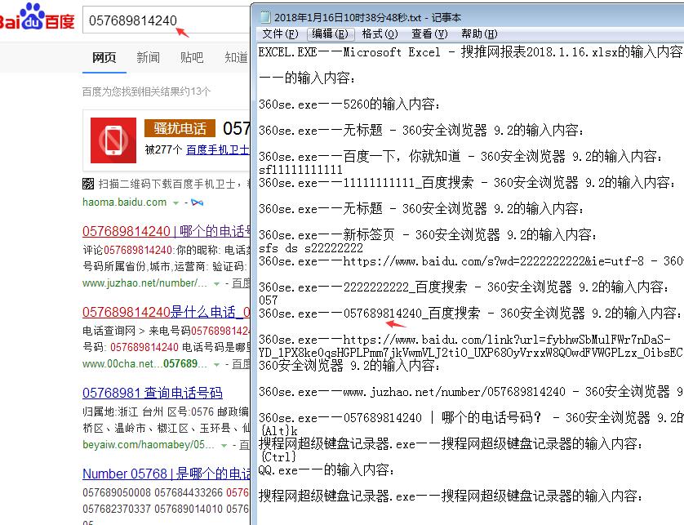Expand dropdown arrow next to haoma.baidu.com

pos(175,203)
